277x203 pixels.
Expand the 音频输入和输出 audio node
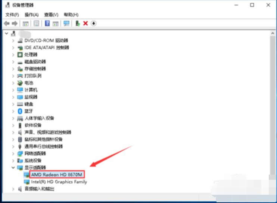(13, 189)
